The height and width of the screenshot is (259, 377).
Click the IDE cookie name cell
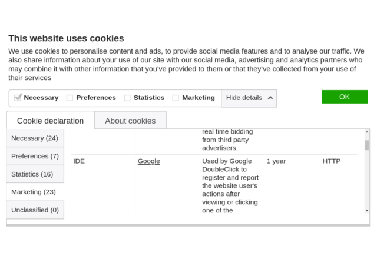tap(79, 161)
